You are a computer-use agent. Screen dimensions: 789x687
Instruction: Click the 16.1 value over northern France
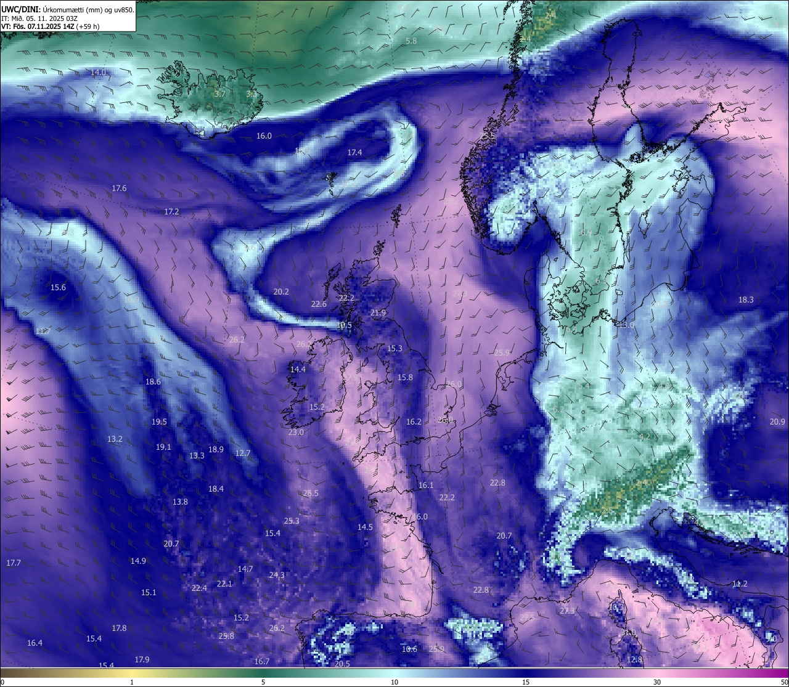pos(426,486)
